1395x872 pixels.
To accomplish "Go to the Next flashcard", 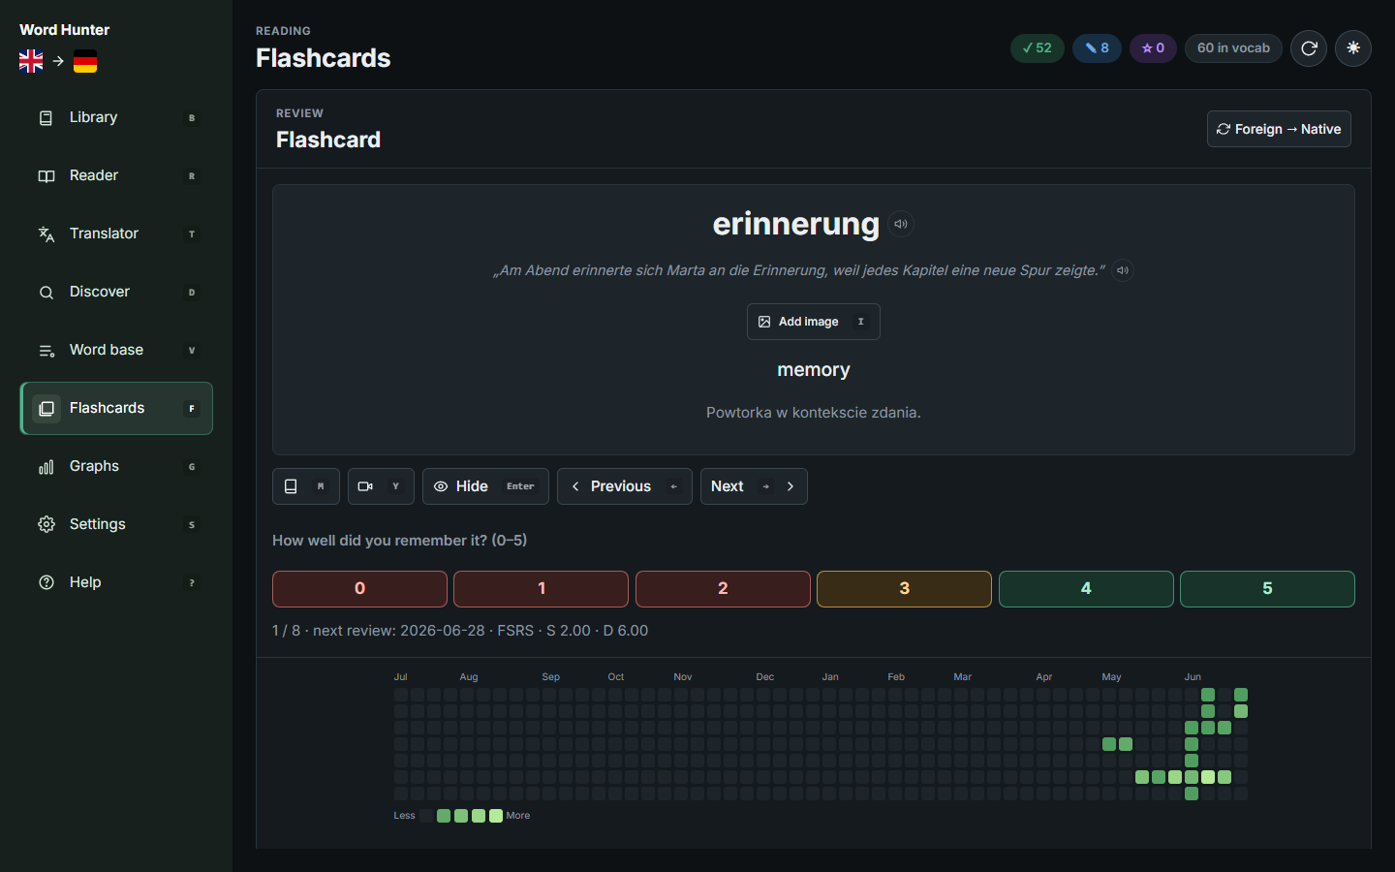I will coord(754,486).
